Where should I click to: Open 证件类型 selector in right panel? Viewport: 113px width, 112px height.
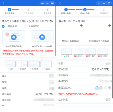[x=84, y=69]
